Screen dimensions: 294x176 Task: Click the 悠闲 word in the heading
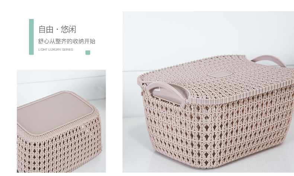[68, 29]
